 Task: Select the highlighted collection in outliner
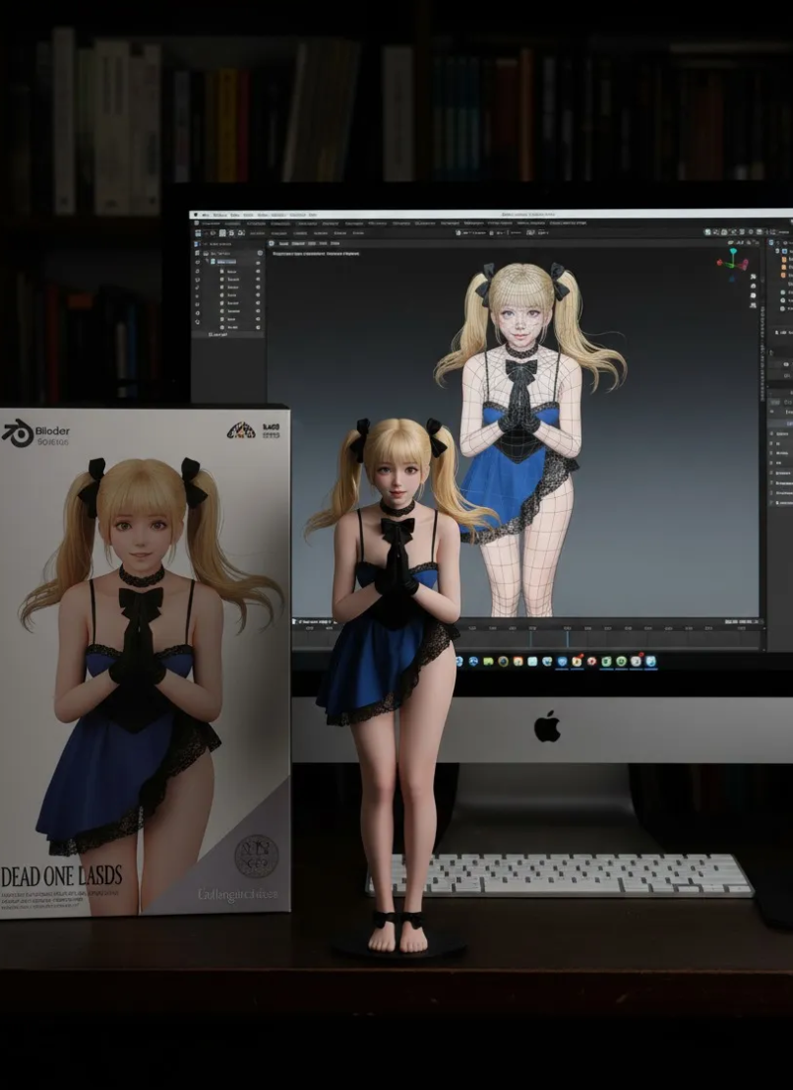point(226,262)
